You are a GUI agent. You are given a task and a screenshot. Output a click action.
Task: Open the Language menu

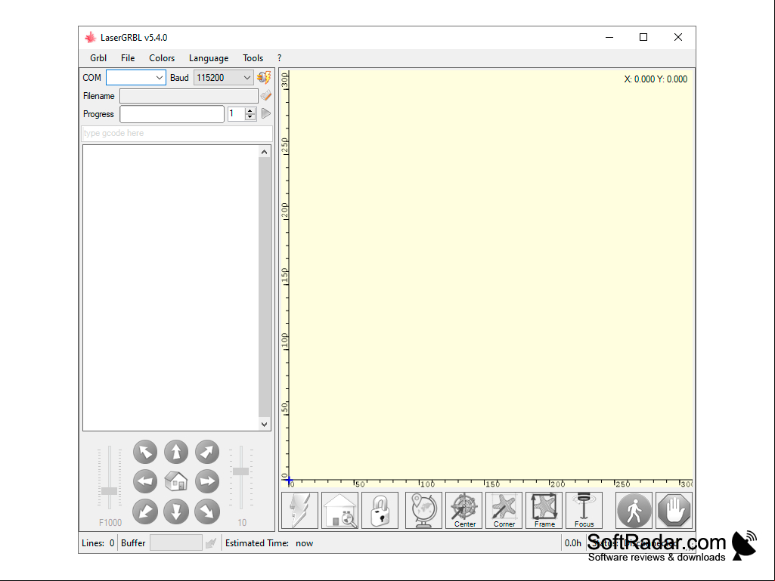[209, 58]
